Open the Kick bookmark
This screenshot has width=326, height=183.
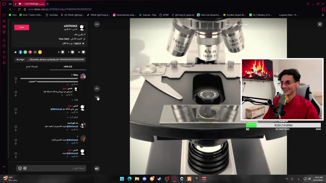tap(12, 15)
